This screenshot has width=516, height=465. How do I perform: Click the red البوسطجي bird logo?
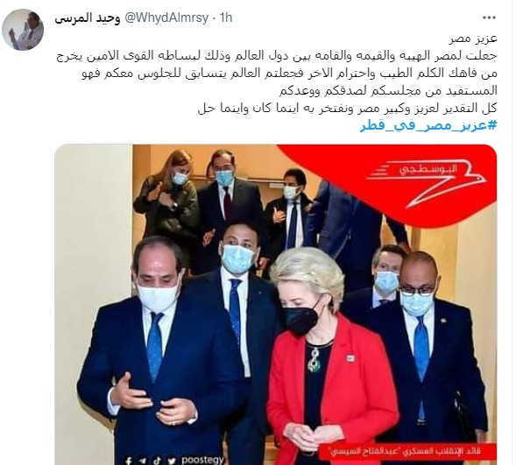coord(426,181)
